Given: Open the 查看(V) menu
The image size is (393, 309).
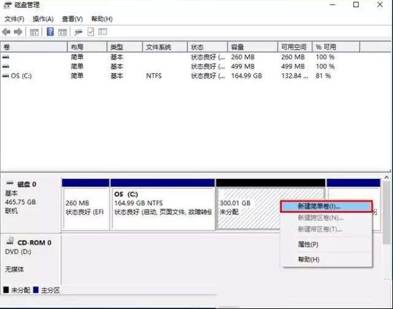Looking at the screenshot, I should 72,19.
